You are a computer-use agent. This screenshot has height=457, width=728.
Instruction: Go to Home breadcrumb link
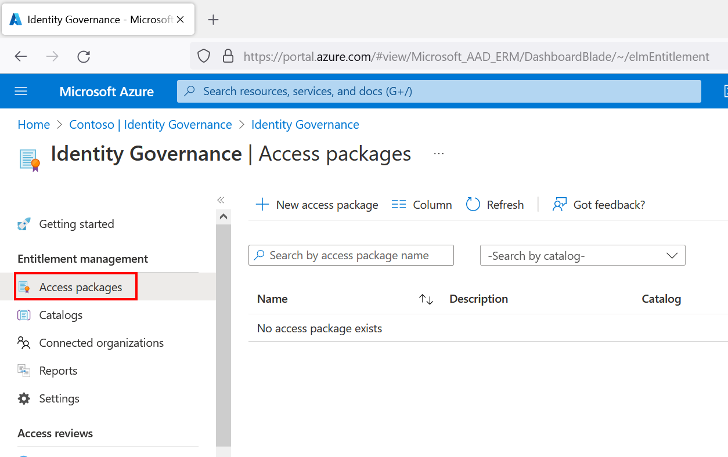[34, 125]
